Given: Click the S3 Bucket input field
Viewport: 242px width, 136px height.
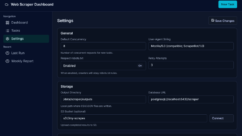Looking at the screenshot, I should pos(134,118).
